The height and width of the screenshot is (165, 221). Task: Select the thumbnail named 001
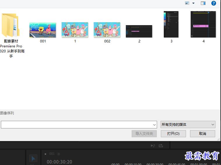[43, 30]
